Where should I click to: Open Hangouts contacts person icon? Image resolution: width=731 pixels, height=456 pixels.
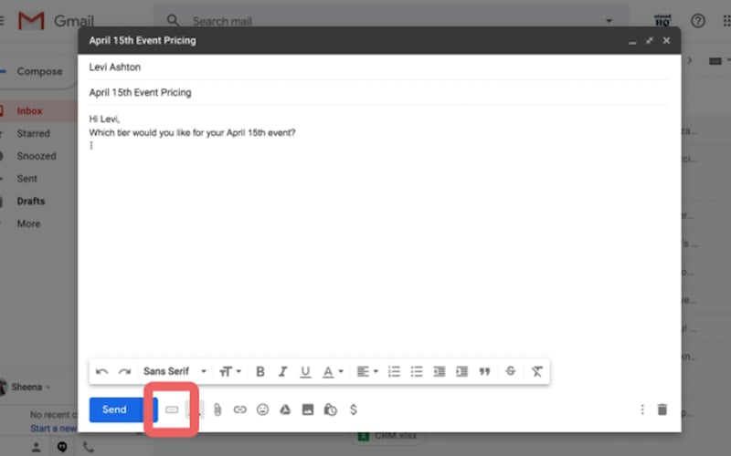pos(36,448)
